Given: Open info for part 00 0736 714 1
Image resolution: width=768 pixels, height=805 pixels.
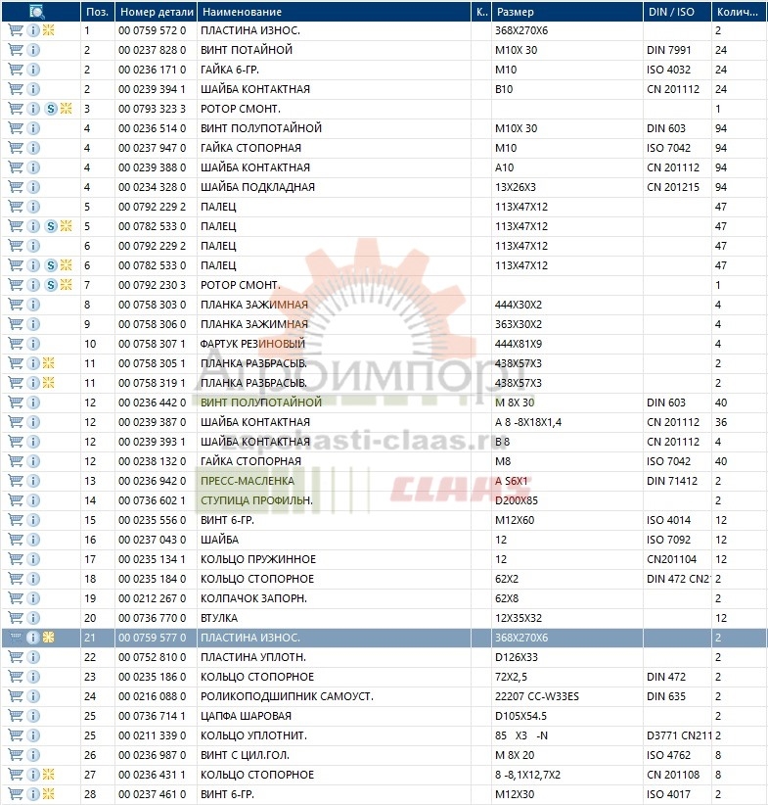Looking at the screenshot, I should [x=33, y=716].
